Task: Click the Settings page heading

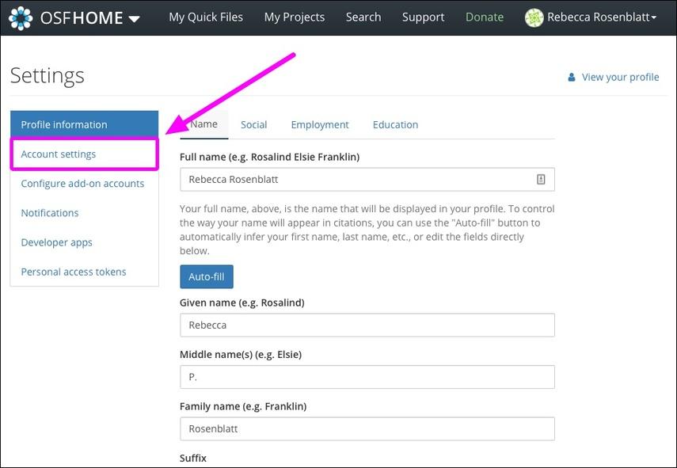Action: (47, 76)
